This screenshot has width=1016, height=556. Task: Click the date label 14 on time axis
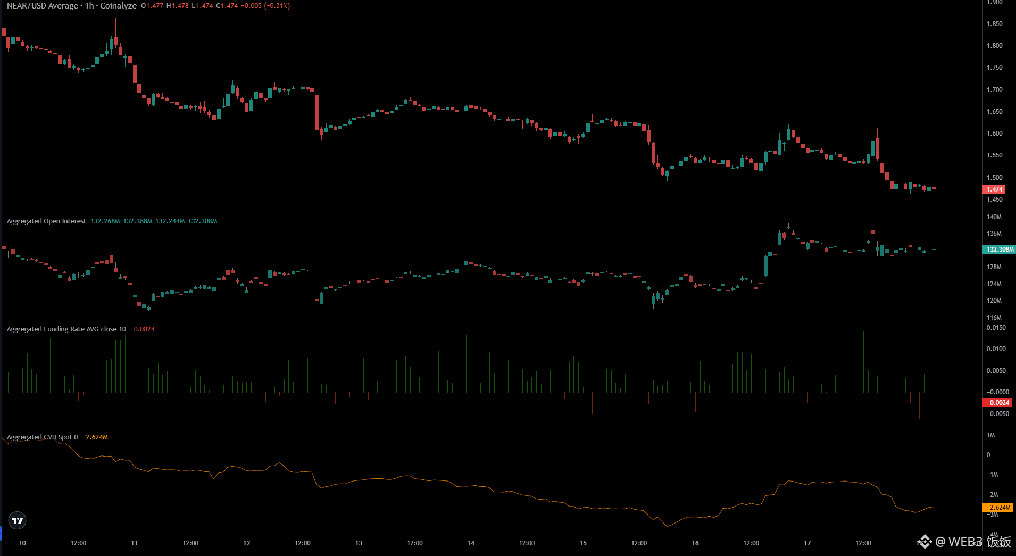pyautogui.click(x=471, y=543)
